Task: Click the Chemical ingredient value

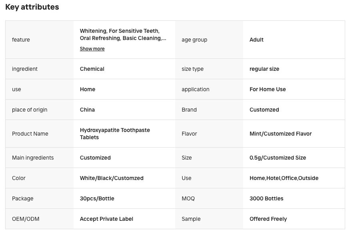Action: pyautogui.click(x=92, y=69)
